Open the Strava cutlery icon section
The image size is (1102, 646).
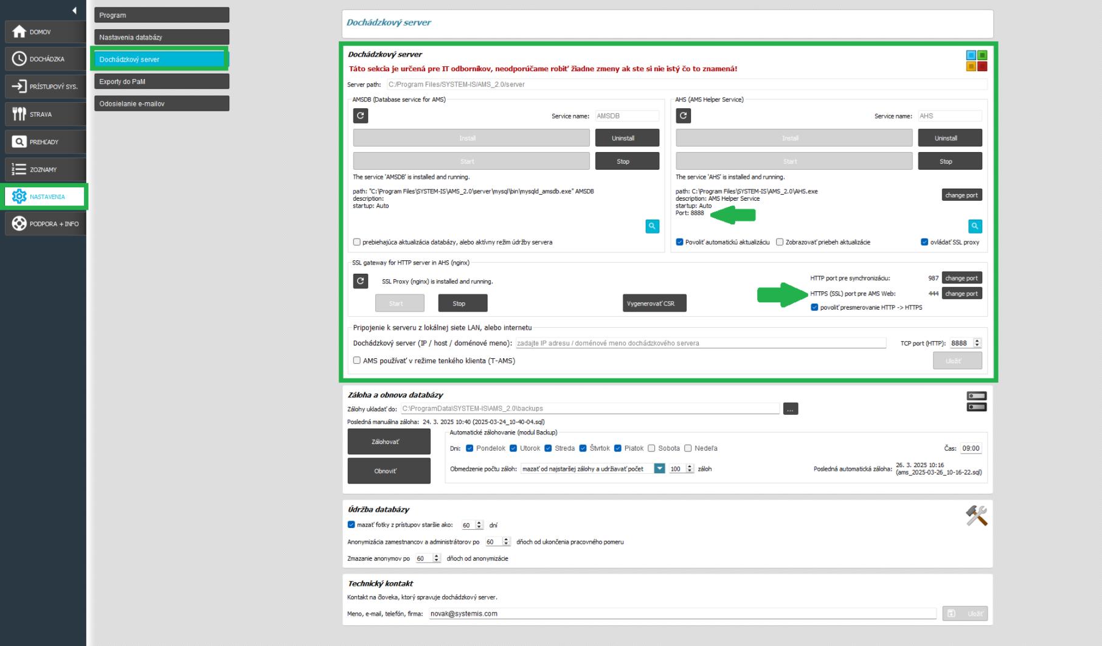(x=19, y=114)
